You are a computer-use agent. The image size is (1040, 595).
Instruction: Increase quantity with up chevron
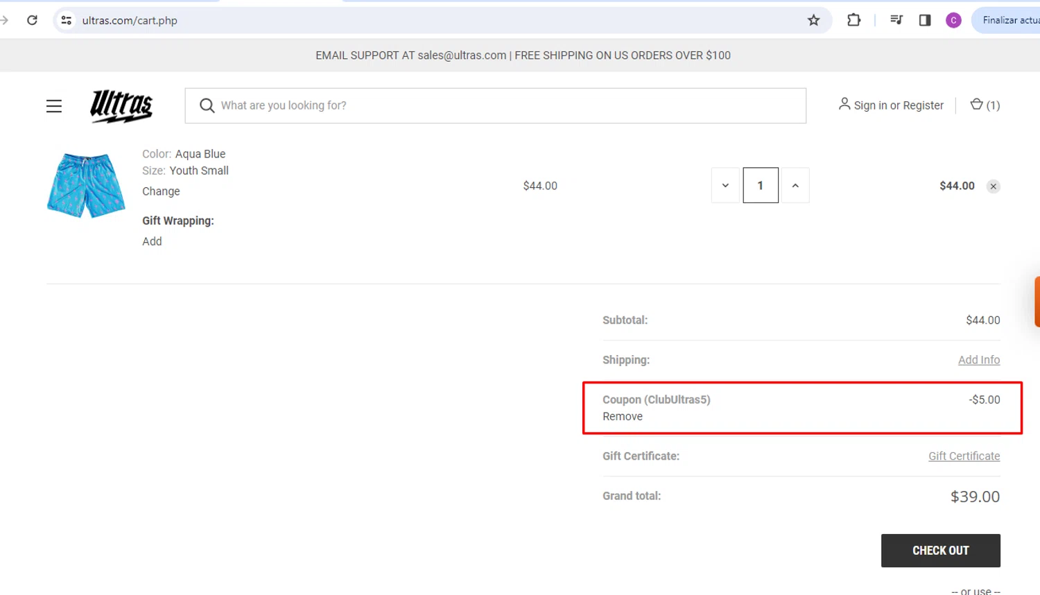click(x=795, y=185)
